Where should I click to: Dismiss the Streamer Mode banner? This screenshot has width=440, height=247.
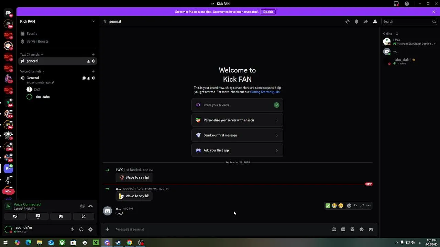(x=434, y=12)
